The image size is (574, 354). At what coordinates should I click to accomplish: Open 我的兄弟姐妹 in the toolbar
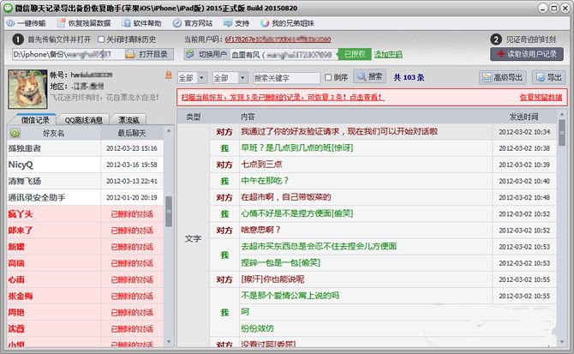[287, 23]
